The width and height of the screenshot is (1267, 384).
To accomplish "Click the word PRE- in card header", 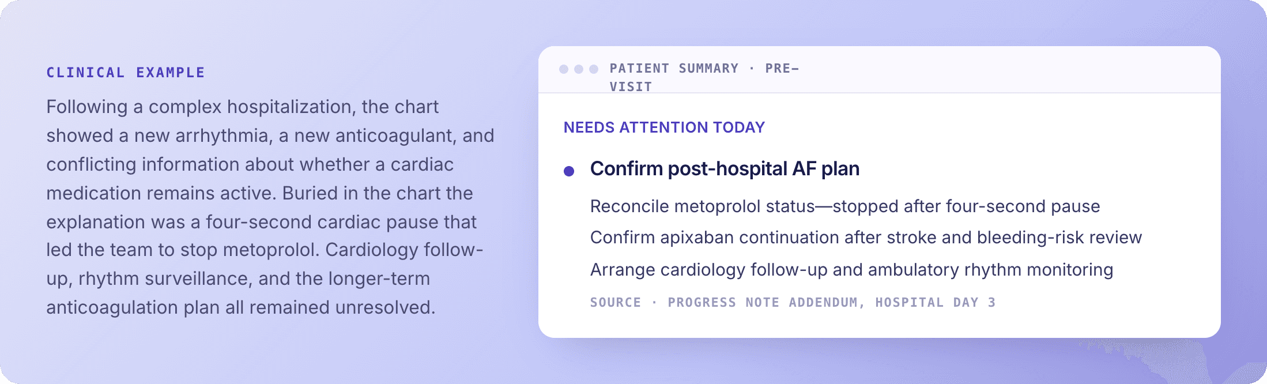I will pyautogui.click(x=782, y=69).
